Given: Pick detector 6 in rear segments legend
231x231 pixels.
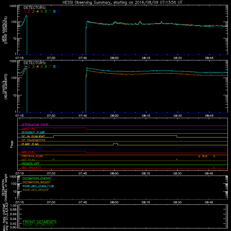Looking at the screenshot, I should [46, 67].
